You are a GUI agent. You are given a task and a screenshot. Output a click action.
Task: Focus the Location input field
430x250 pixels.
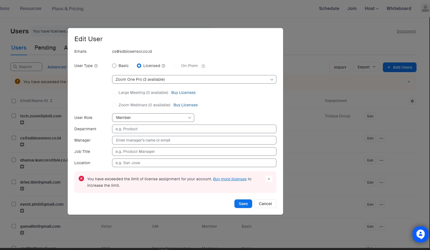click(x=194, y=163)
